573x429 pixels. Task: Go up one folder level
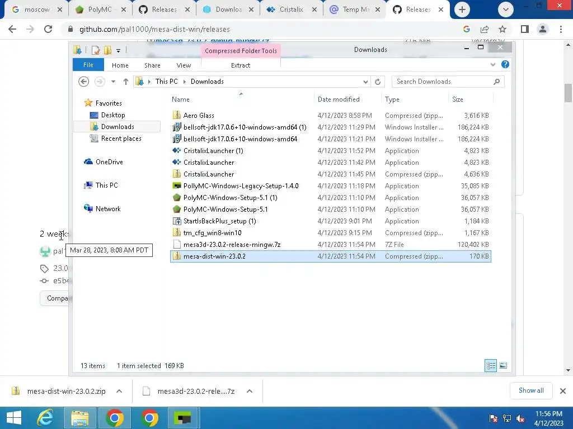click(x=126, y=82)
